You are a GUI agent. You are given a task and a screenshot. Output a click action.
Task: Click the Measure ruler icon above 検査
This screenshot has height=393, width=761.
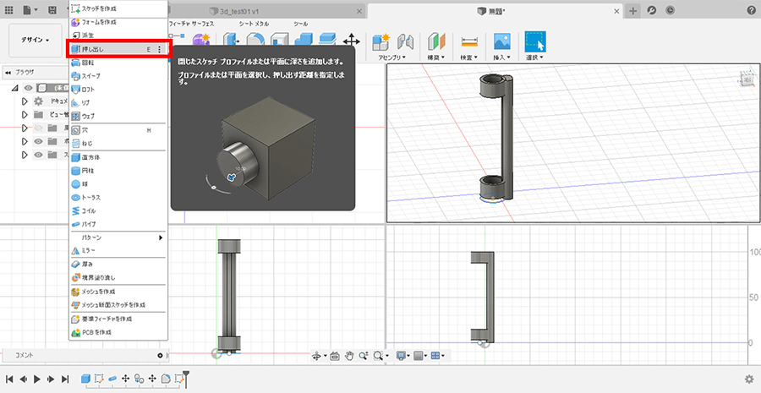468,41
